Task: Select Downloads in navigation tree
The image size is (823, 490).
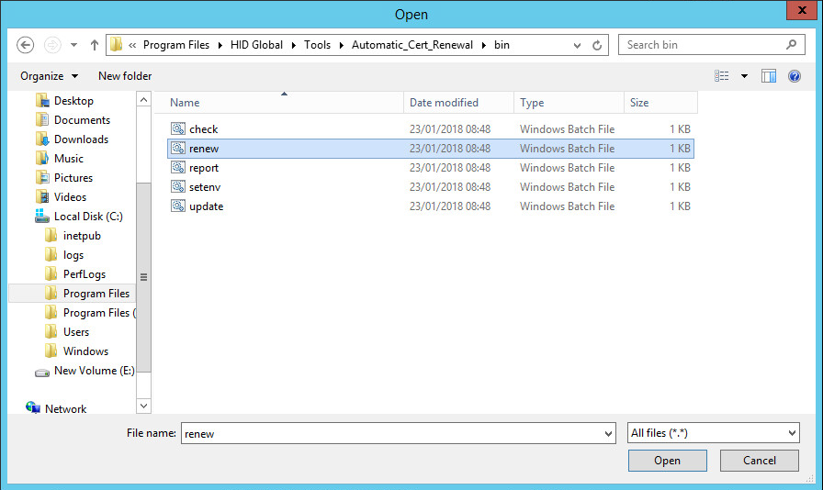Action: [x=81, y=139]
